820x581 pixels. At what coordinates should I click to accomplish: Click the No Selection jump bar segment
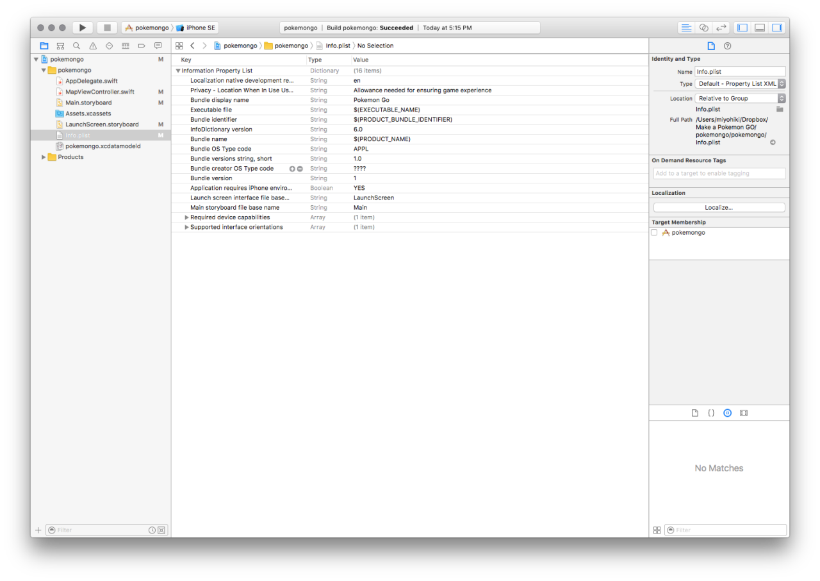(x=375, y=46)
